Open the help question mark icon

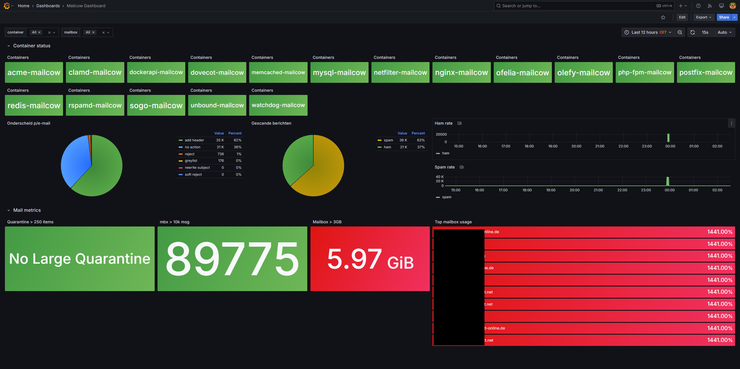pyautogui.click(x=698, y=6)
